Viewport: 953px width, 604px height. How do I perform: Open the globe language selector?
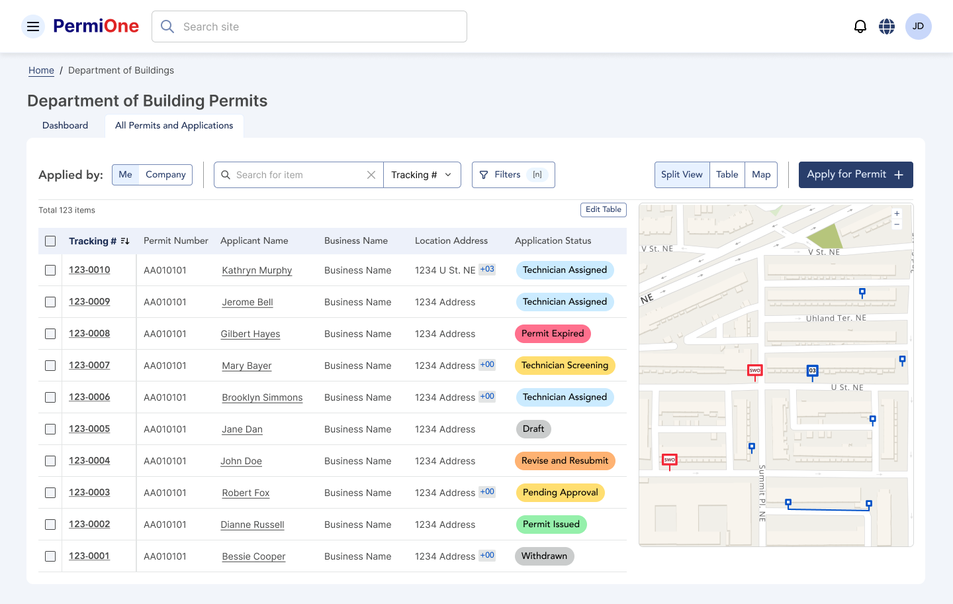(x=887, y=26)
